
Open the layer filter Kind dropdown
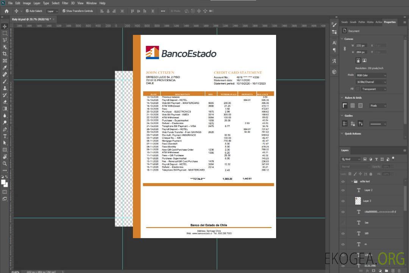pos(351,159)
